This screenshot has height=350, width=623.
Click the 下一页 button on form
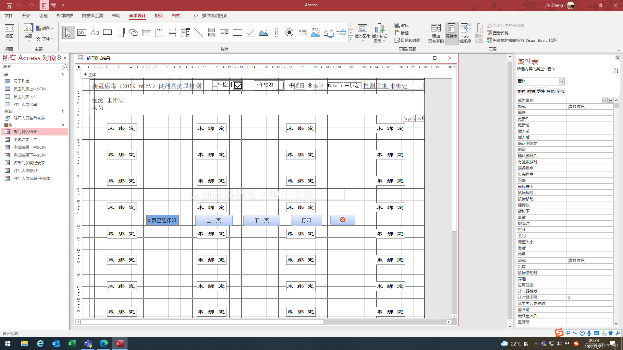pos(262,220)
